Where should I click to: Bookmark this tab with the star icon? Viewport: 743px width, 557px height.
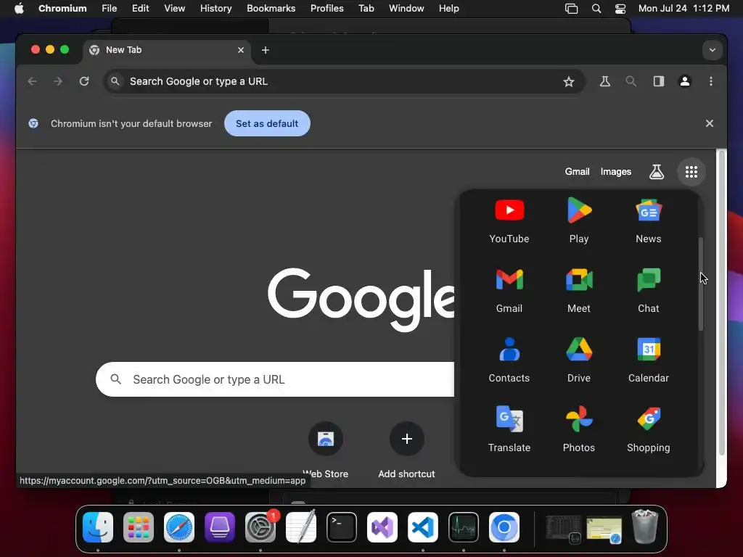click(569, 81)
